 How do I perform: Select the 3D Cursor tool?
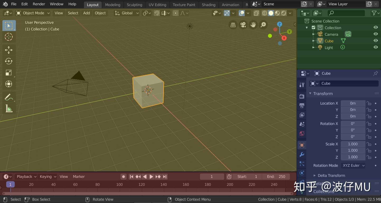9,37
